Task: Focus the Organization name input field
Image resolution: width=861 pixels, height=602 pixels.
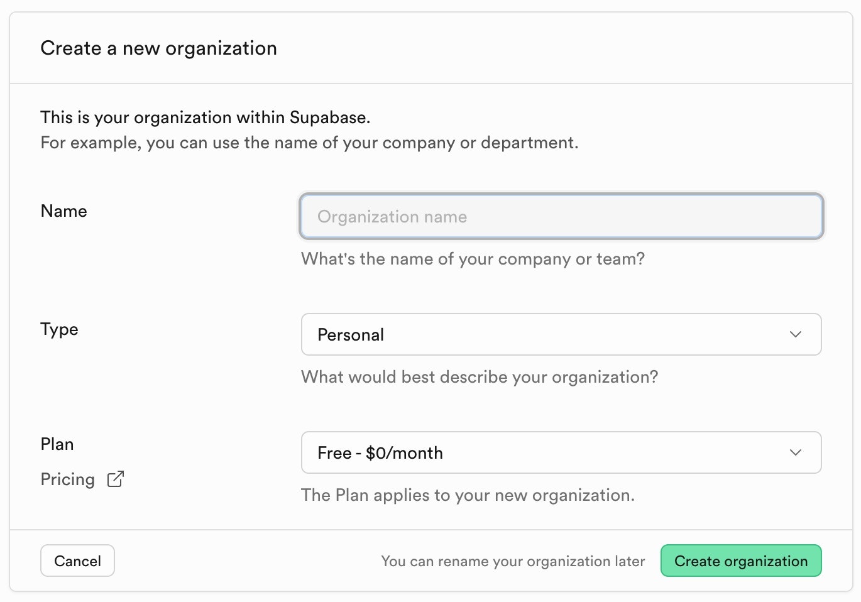Action: (x=561, y=217)
